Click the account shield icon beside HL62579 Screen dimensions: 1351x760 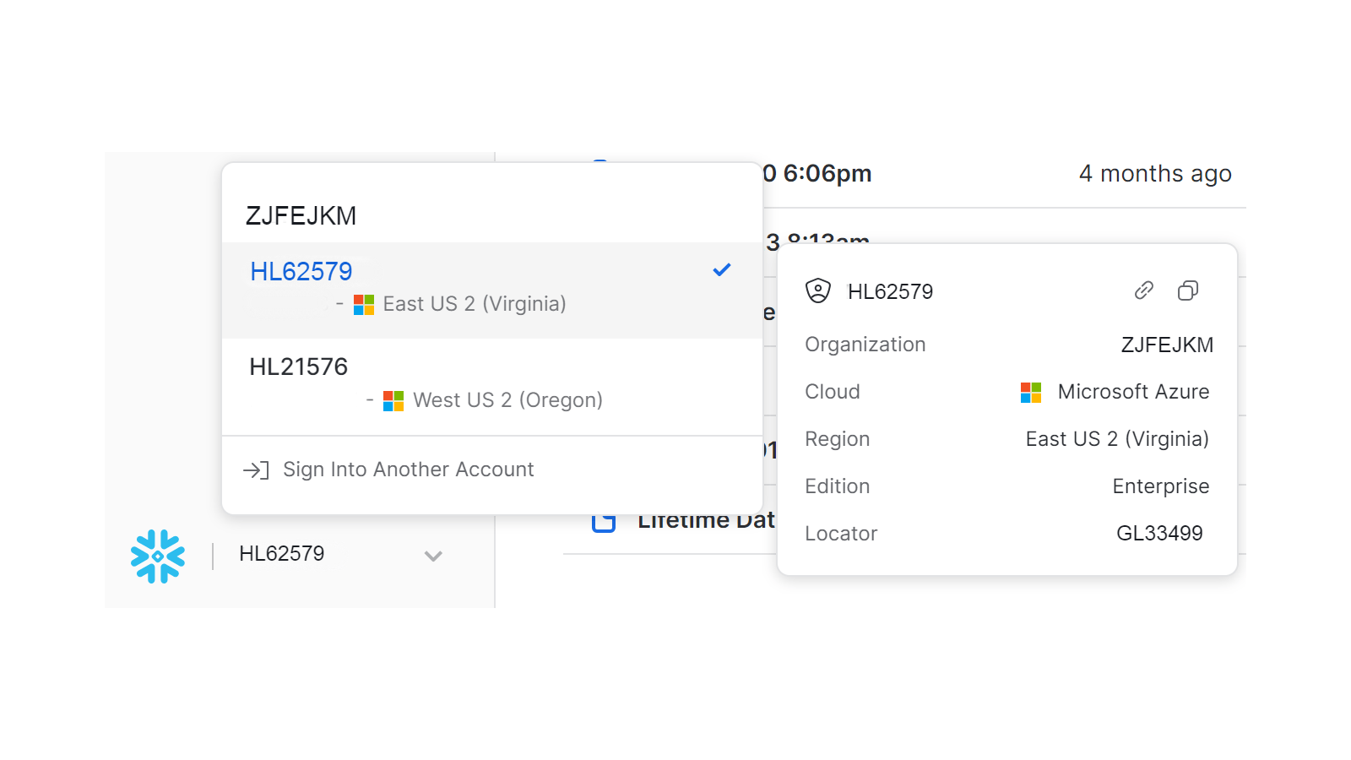click(818, 290)
